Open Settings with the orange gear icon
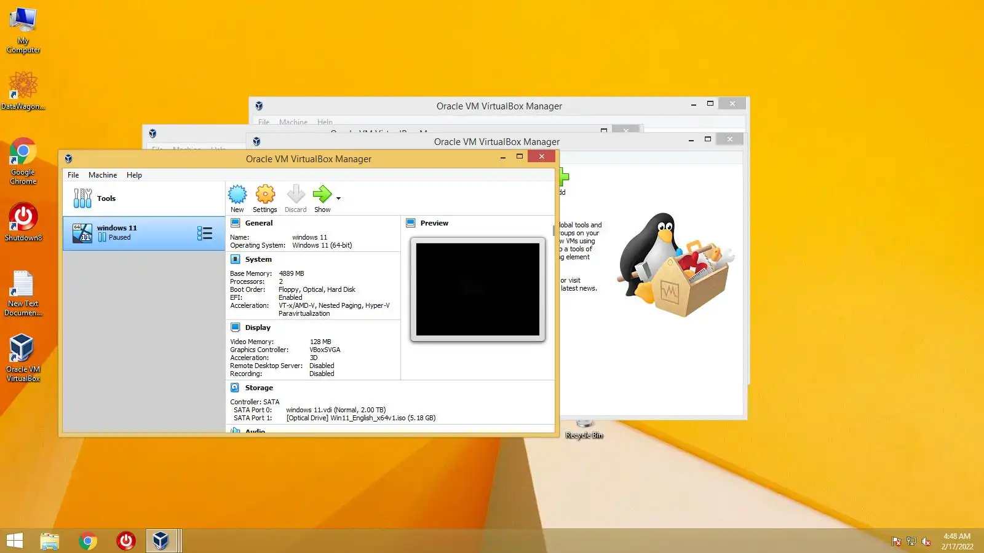 coord(265,198)
